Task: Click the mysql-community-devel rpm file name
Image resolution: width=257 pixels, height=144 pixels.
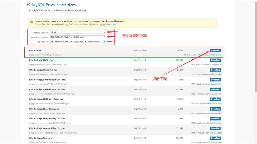Action: point(48,84)
